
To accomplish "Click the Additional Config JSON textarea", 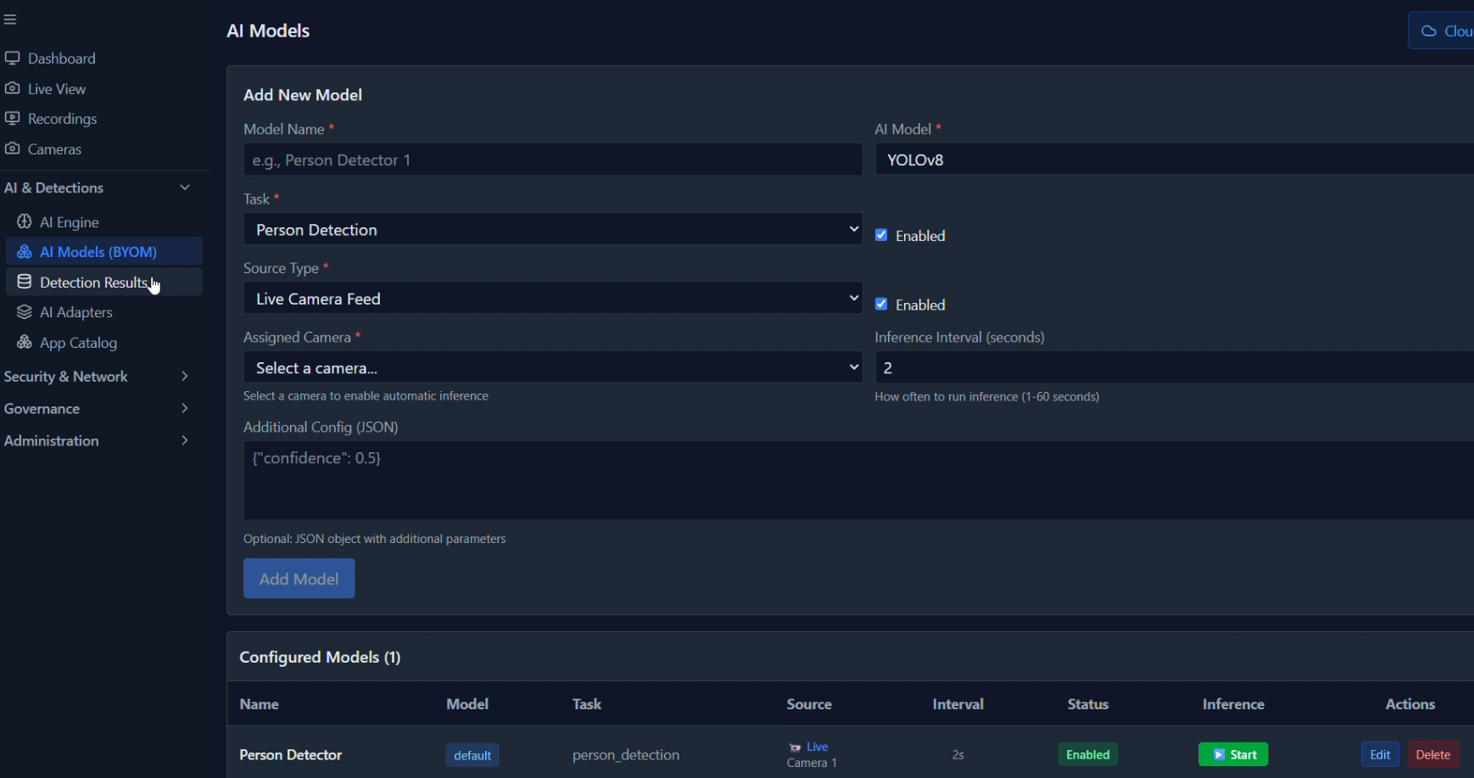I will [x=858, y=480].
